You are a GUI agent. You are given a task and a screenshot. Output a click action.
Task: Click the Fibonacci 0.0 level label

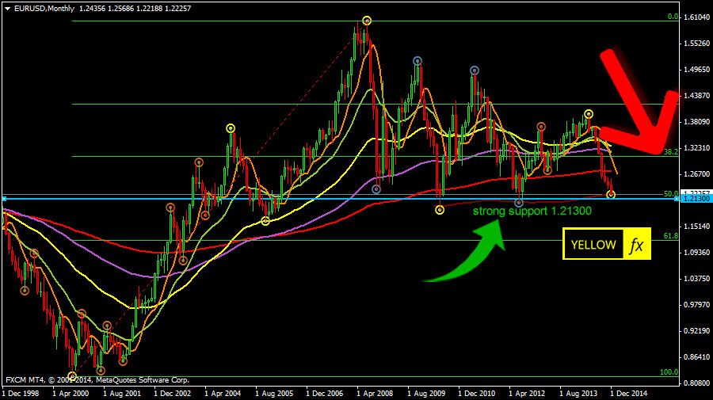tap(672, 16)
